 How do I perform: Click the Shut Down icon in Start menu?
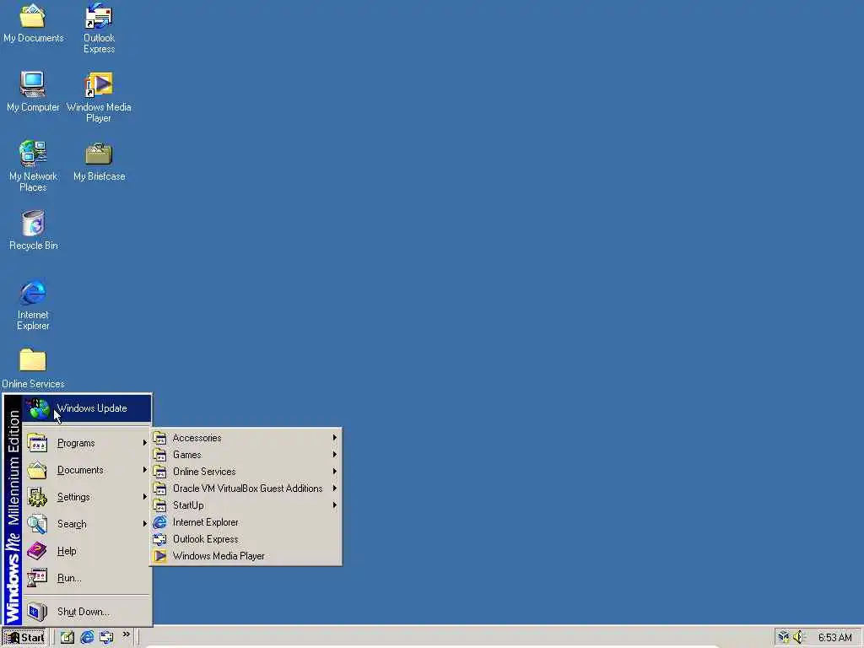[x=37, y=612]
